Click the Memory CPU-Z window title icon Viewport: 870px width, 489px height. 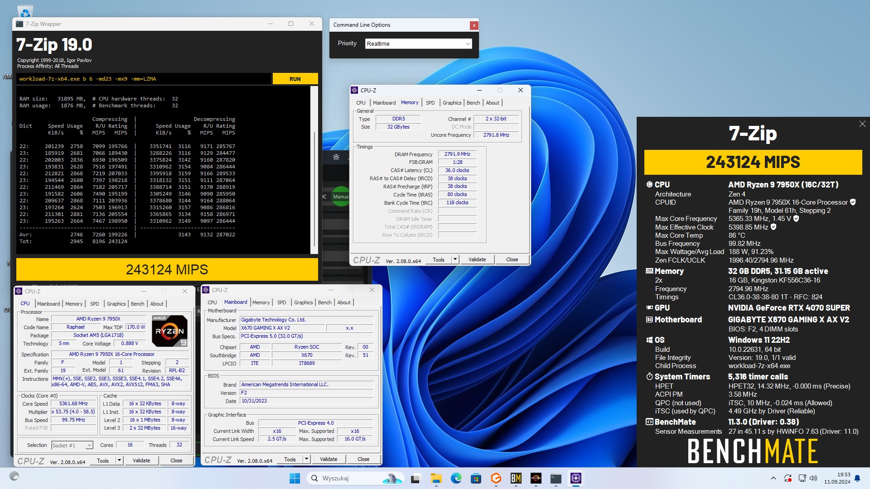[355, 90]
